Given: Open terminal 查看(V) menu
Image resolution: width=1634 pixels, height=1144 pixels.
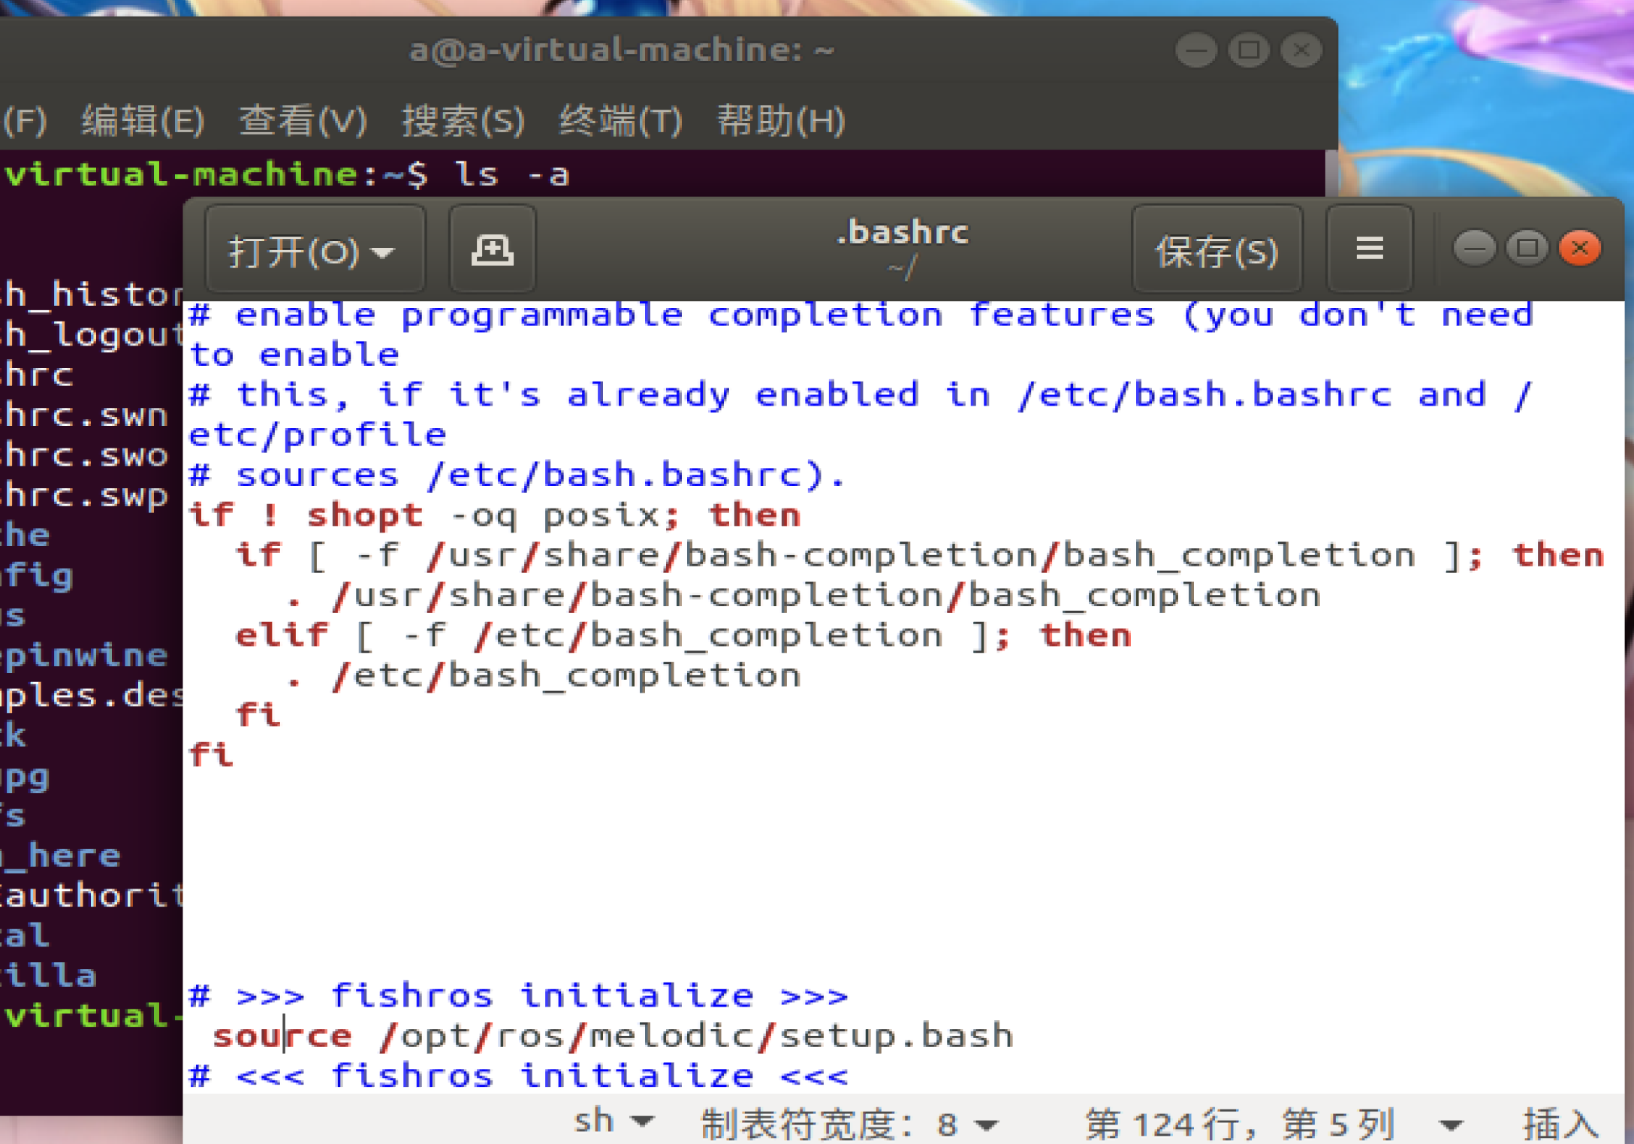Looking at the screenshot, I should pyautogui.click(x=303, y=120).
